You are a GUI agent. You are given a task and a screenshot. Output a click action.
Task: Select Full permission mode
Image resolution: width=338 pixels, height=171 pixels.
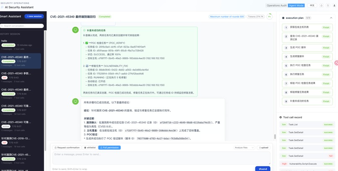(x=109, y=148)
